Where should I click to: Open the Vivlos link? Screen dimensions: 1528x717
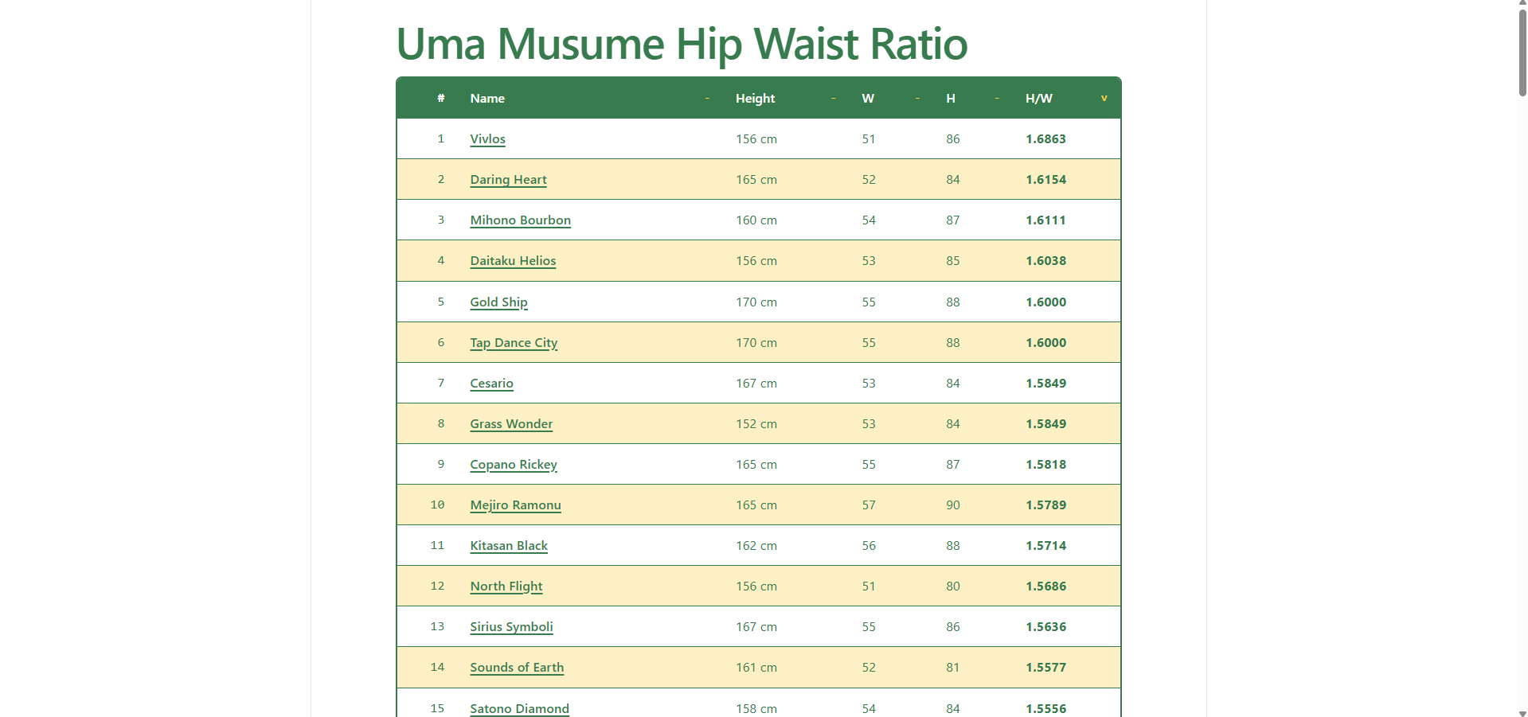pyautogui.click(x=487, y=139)
